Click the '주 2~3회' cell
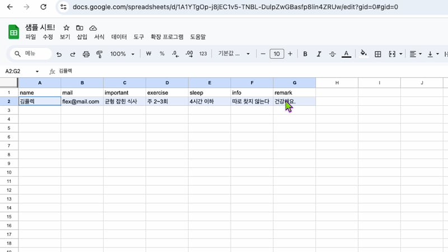448x252 pixels. click(x=167, y=101)
